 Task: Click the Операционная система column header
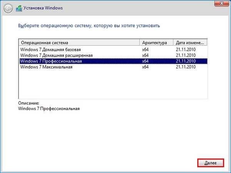point(79,42)
